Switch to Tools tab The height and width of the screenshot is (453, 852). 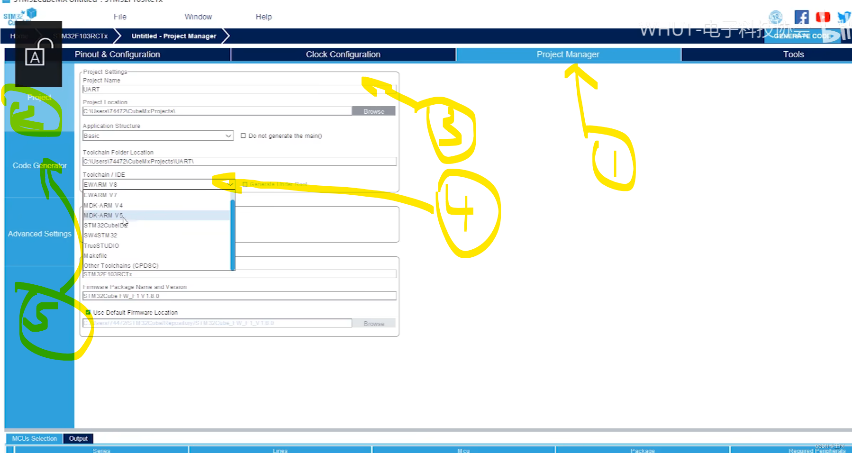pyautogui.click(x=793, y=54)
